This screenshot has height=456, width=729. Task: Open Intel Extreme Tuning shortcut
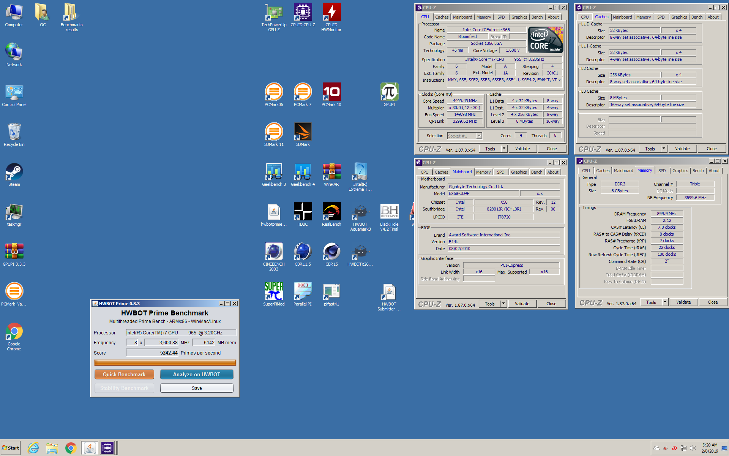point(360,177)
